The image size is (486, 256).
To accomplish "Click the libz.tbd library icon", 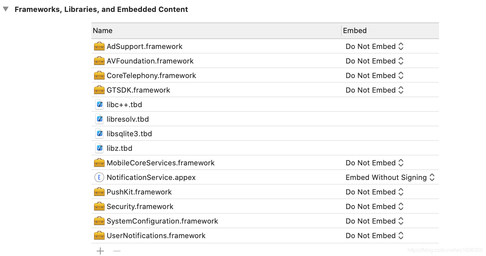I will 99,148.
